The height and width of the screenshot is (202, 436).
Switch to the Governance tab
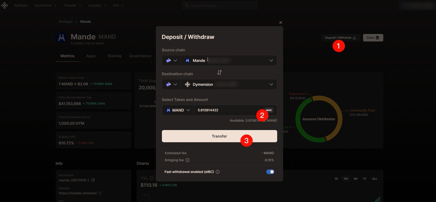point(140,56)
